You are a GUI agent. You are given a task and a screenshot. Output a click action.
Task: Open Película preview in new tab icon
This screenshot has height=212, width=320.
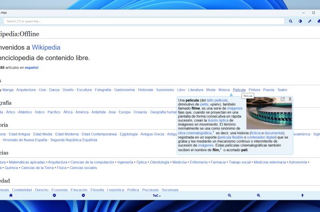point(283,99)
